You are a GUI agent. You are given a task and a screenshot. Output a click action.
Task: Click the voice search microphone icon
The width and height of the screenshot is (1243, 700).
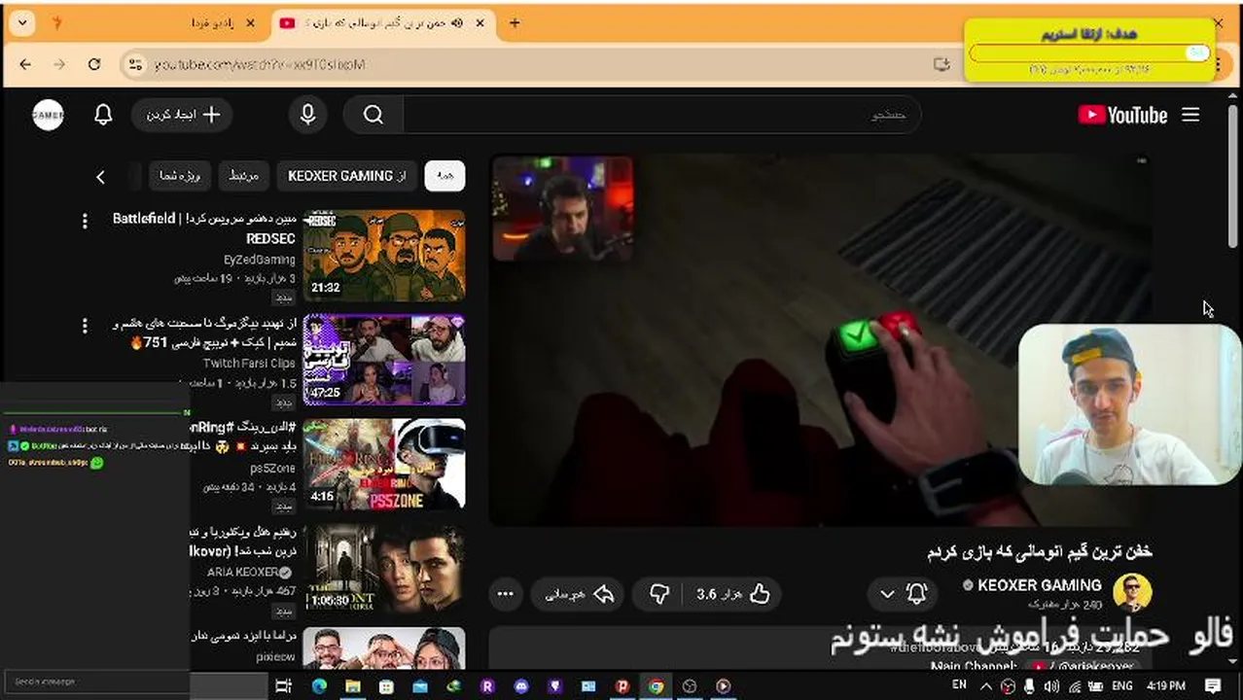307,115
